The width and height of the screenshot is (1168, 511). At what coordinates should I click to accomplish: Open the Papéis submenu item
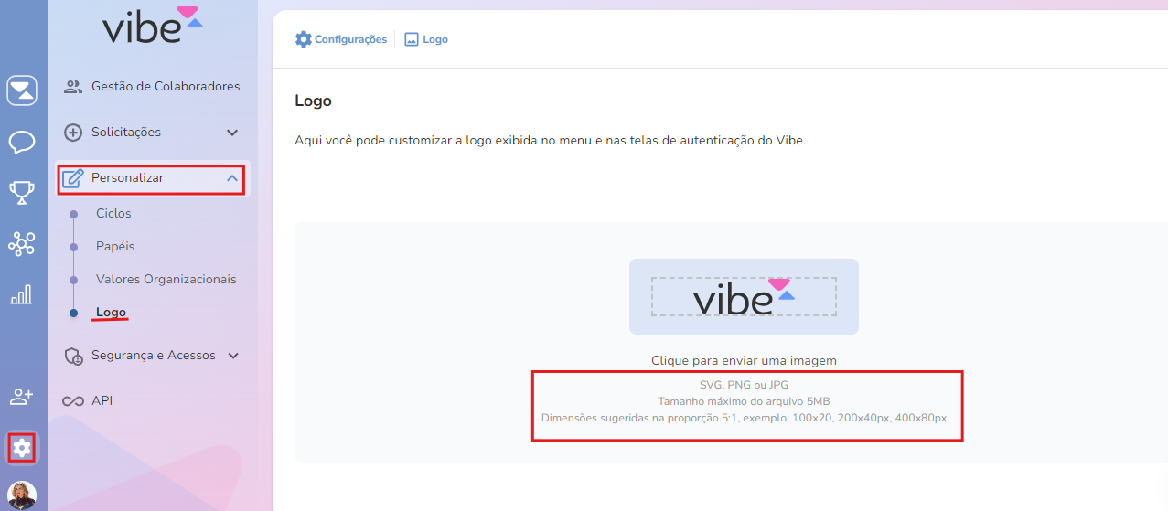coord(115,246)
